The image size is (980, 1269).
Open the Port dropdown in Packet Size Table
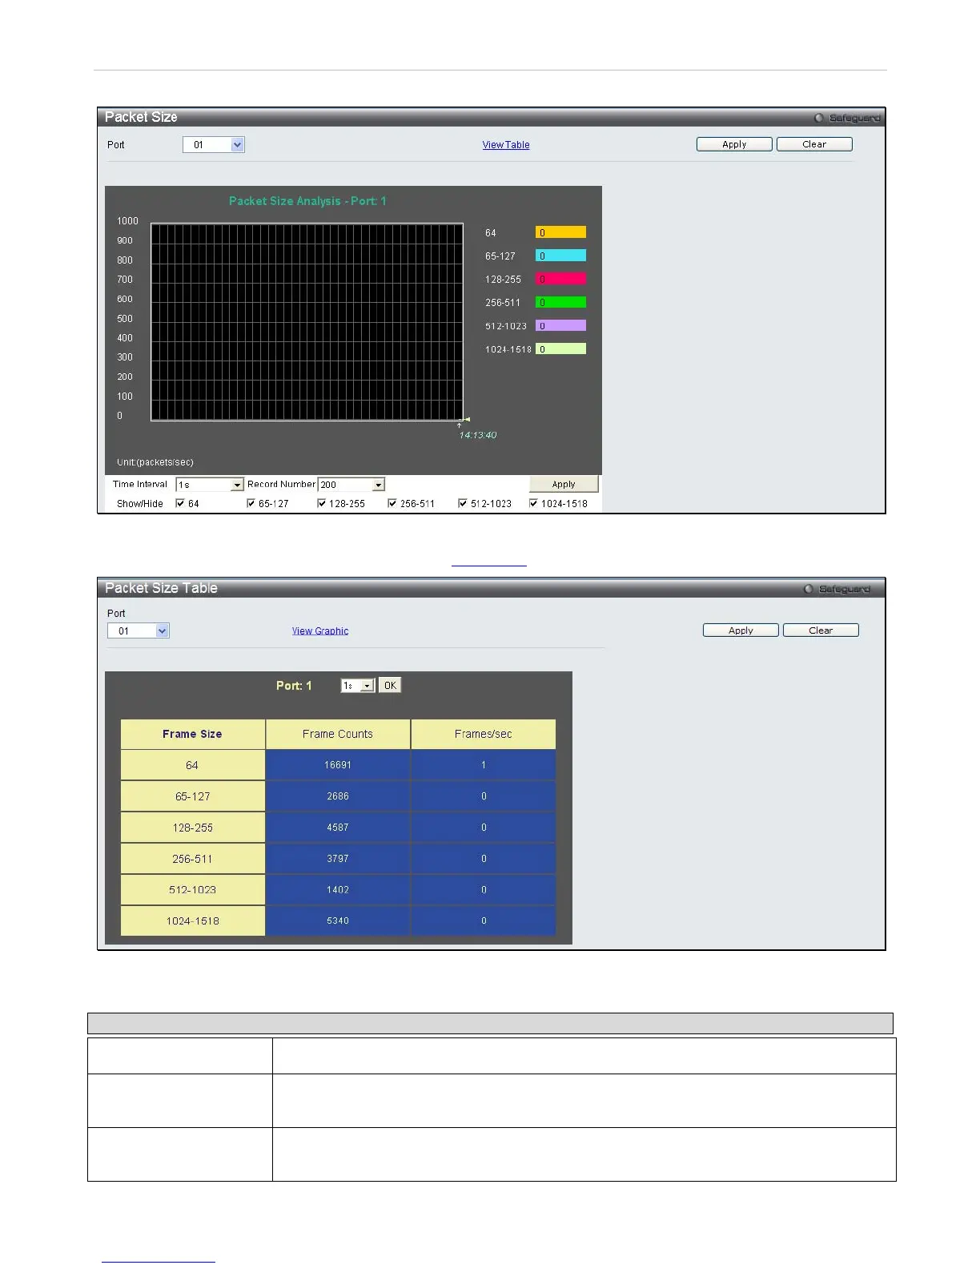pyautogui.click(x=139, y=631)
